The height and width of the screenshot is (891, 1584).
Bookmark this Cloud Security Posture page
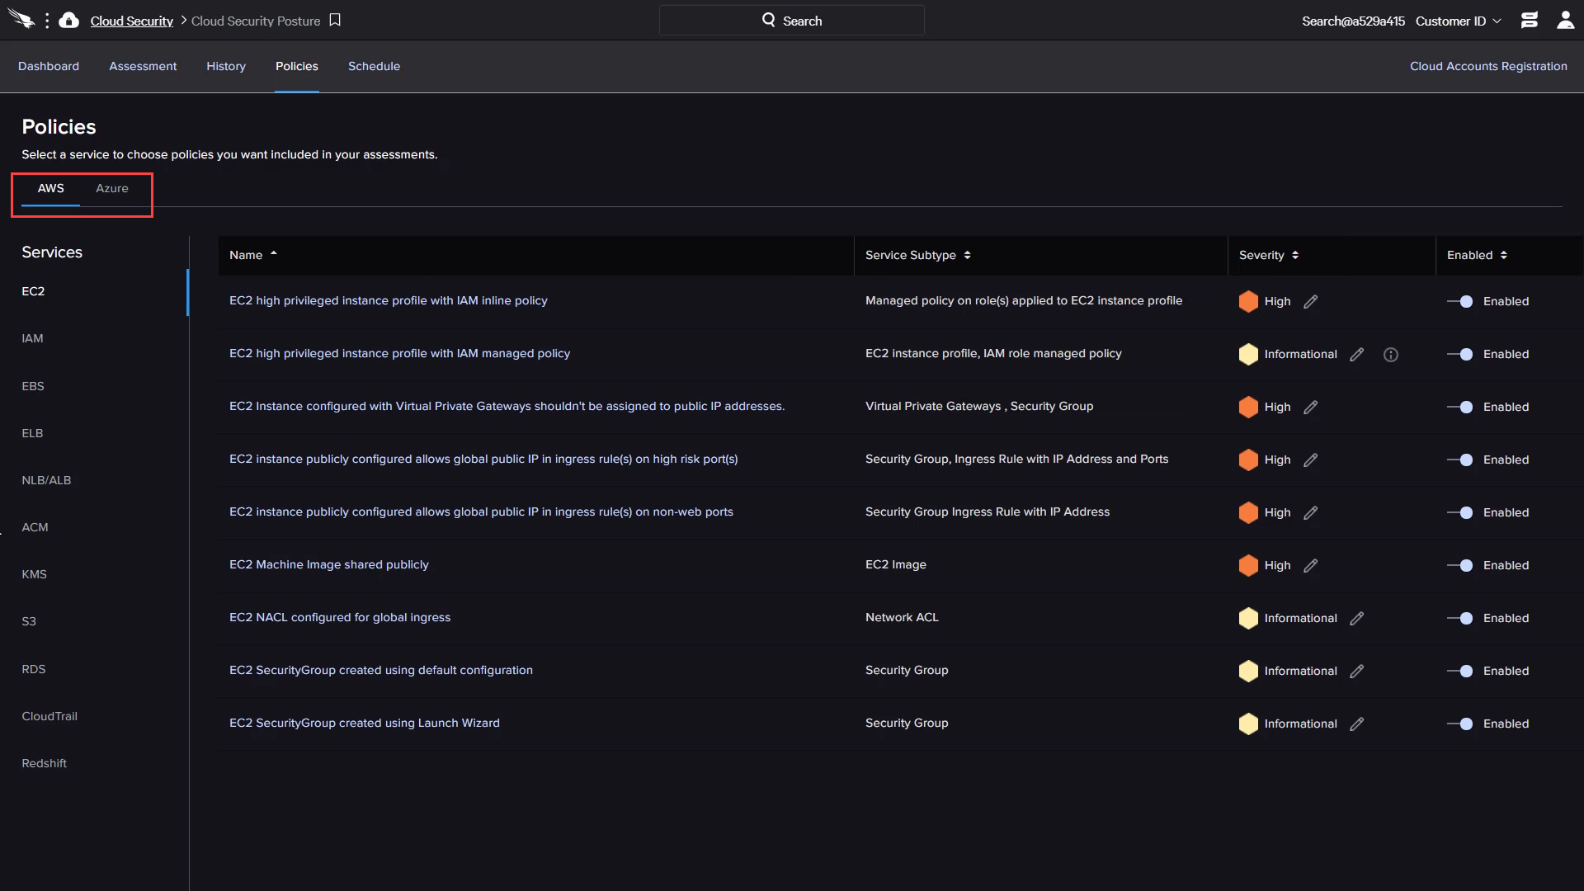[x=335, y=20]
